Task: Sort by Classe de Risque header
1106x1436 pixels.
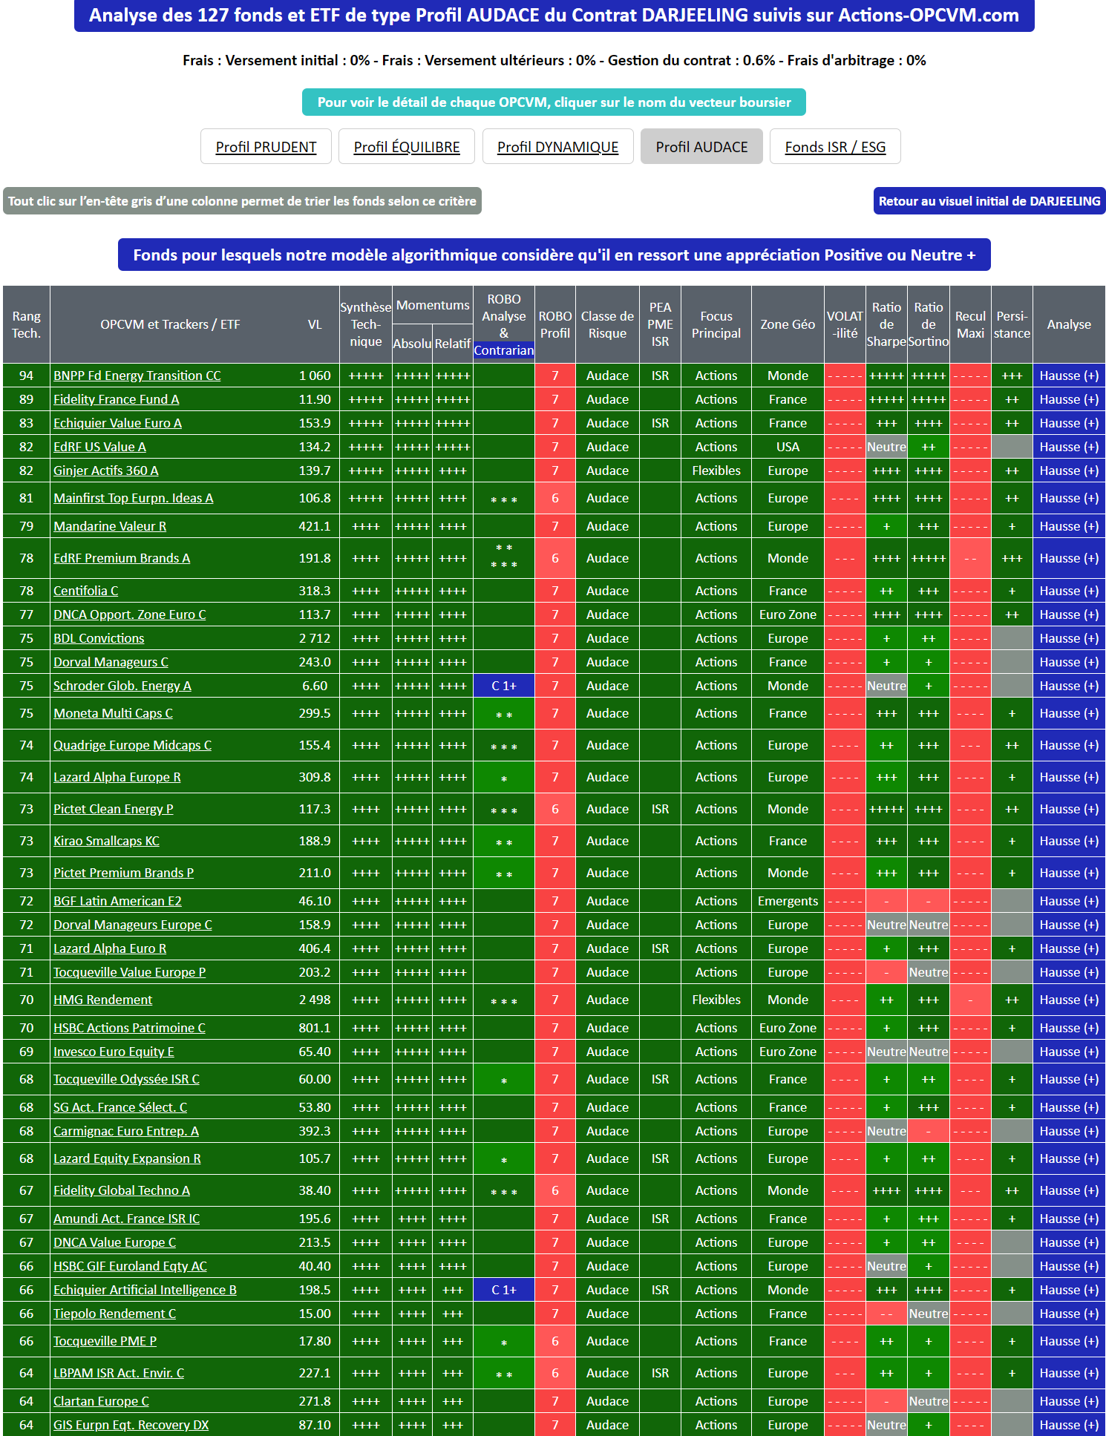Action: (x=607, y=324)
